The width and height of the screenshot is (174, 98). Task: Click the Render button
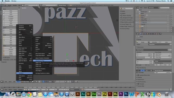(142, 42)
